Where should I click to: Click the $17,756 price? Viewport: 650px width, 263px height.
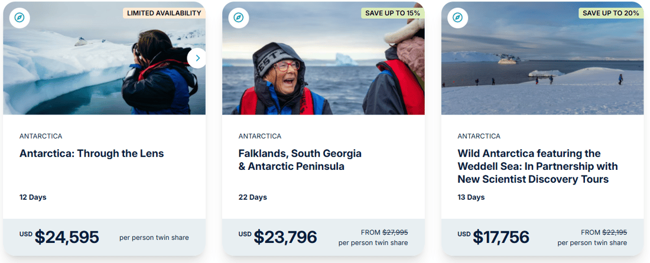[x=500, y=237]
